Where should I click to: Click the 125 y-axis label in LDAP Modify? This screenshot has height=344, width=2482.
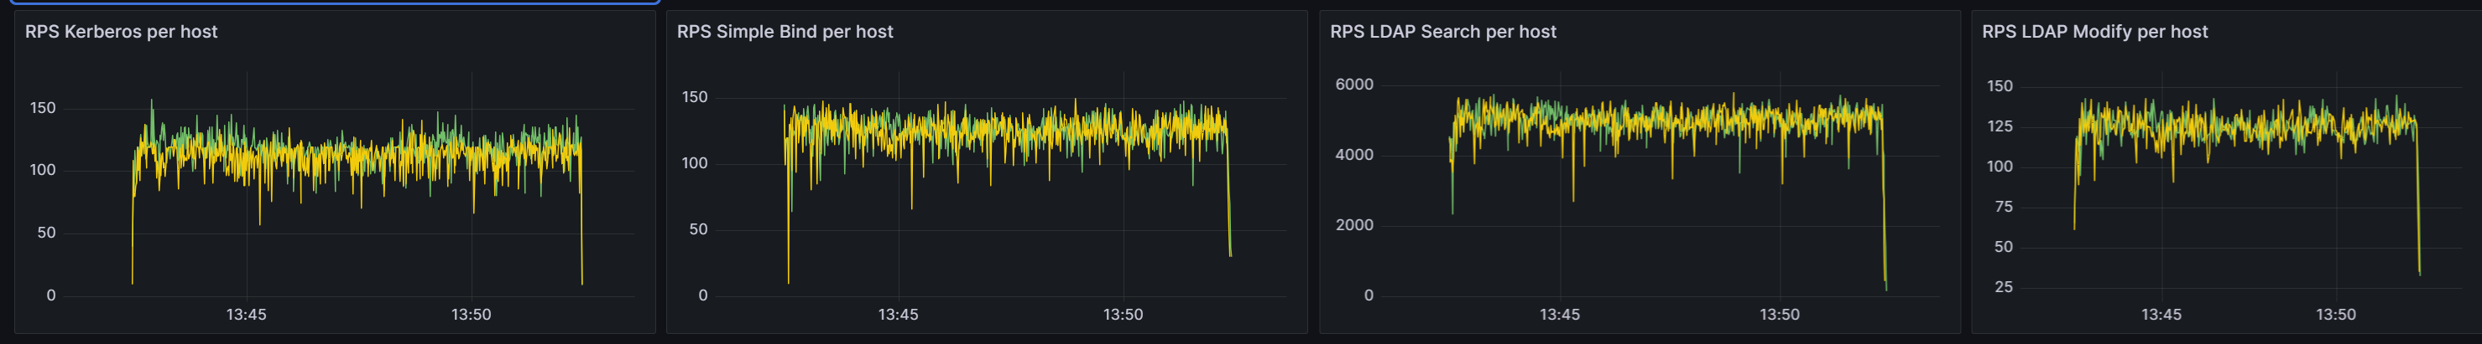pos(2000,126)
